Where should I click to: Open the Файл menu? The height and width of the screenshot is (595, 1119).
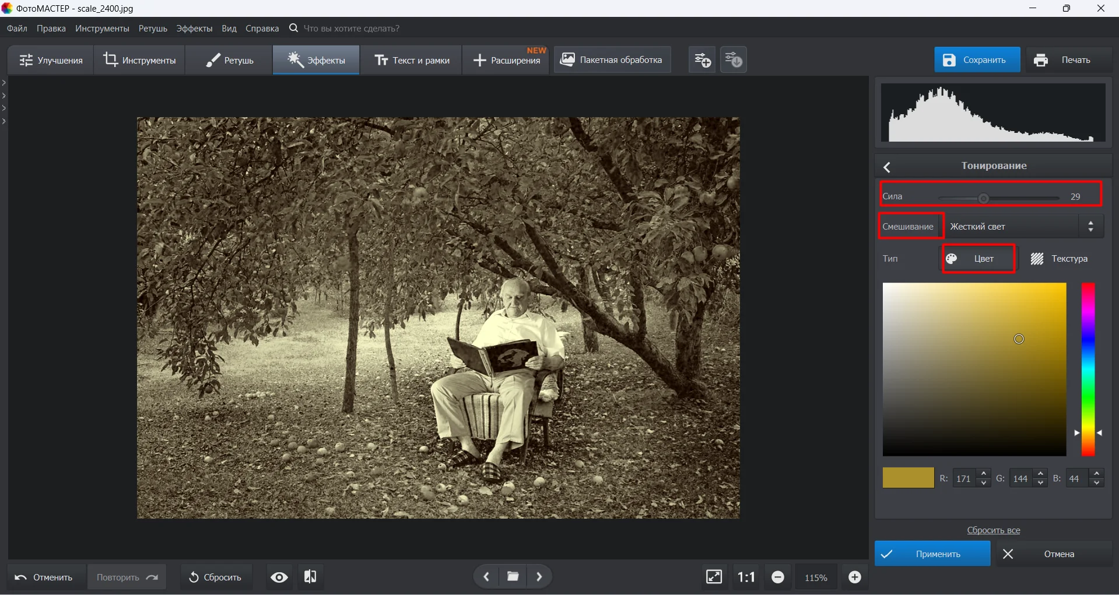click(17, 28)
